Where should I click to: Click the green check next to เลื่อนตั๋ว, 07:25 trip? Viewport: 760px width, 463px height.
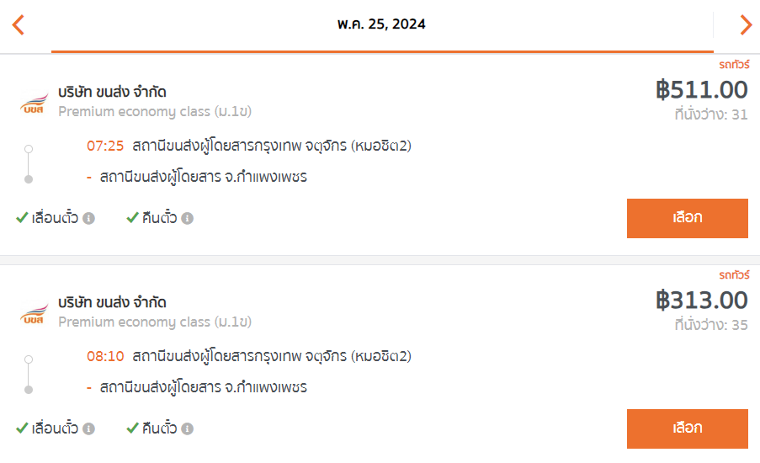point(22,218)
